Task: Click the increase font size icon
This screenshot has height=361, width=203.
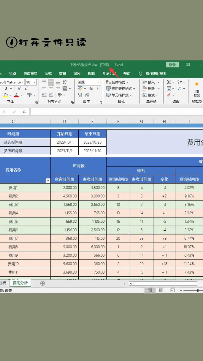Action: pos(19,89)
